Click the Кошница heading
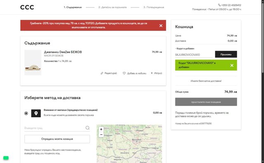Viewport: 264px width, 163px height. 184,27
